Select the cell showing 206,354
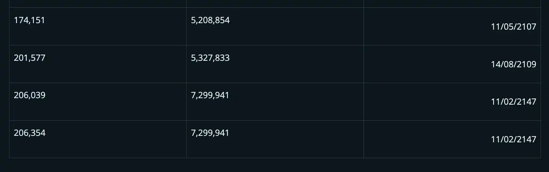The image size is (549, 172). 29,133
